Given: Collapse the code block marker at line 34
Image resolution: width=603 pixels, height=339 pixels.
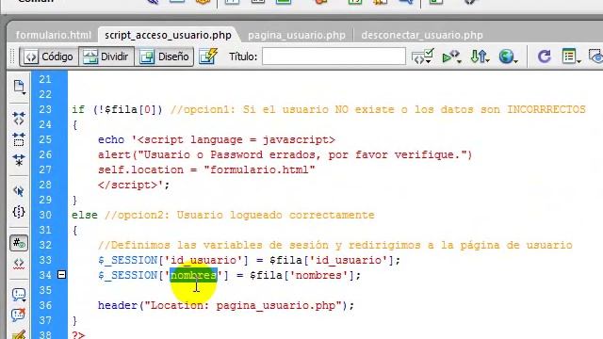Looking at the screenshot, I should tap(61, 275).
